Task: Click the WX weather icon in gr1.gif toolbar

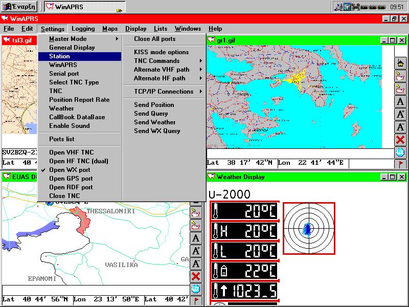Action: pos(400,152)
